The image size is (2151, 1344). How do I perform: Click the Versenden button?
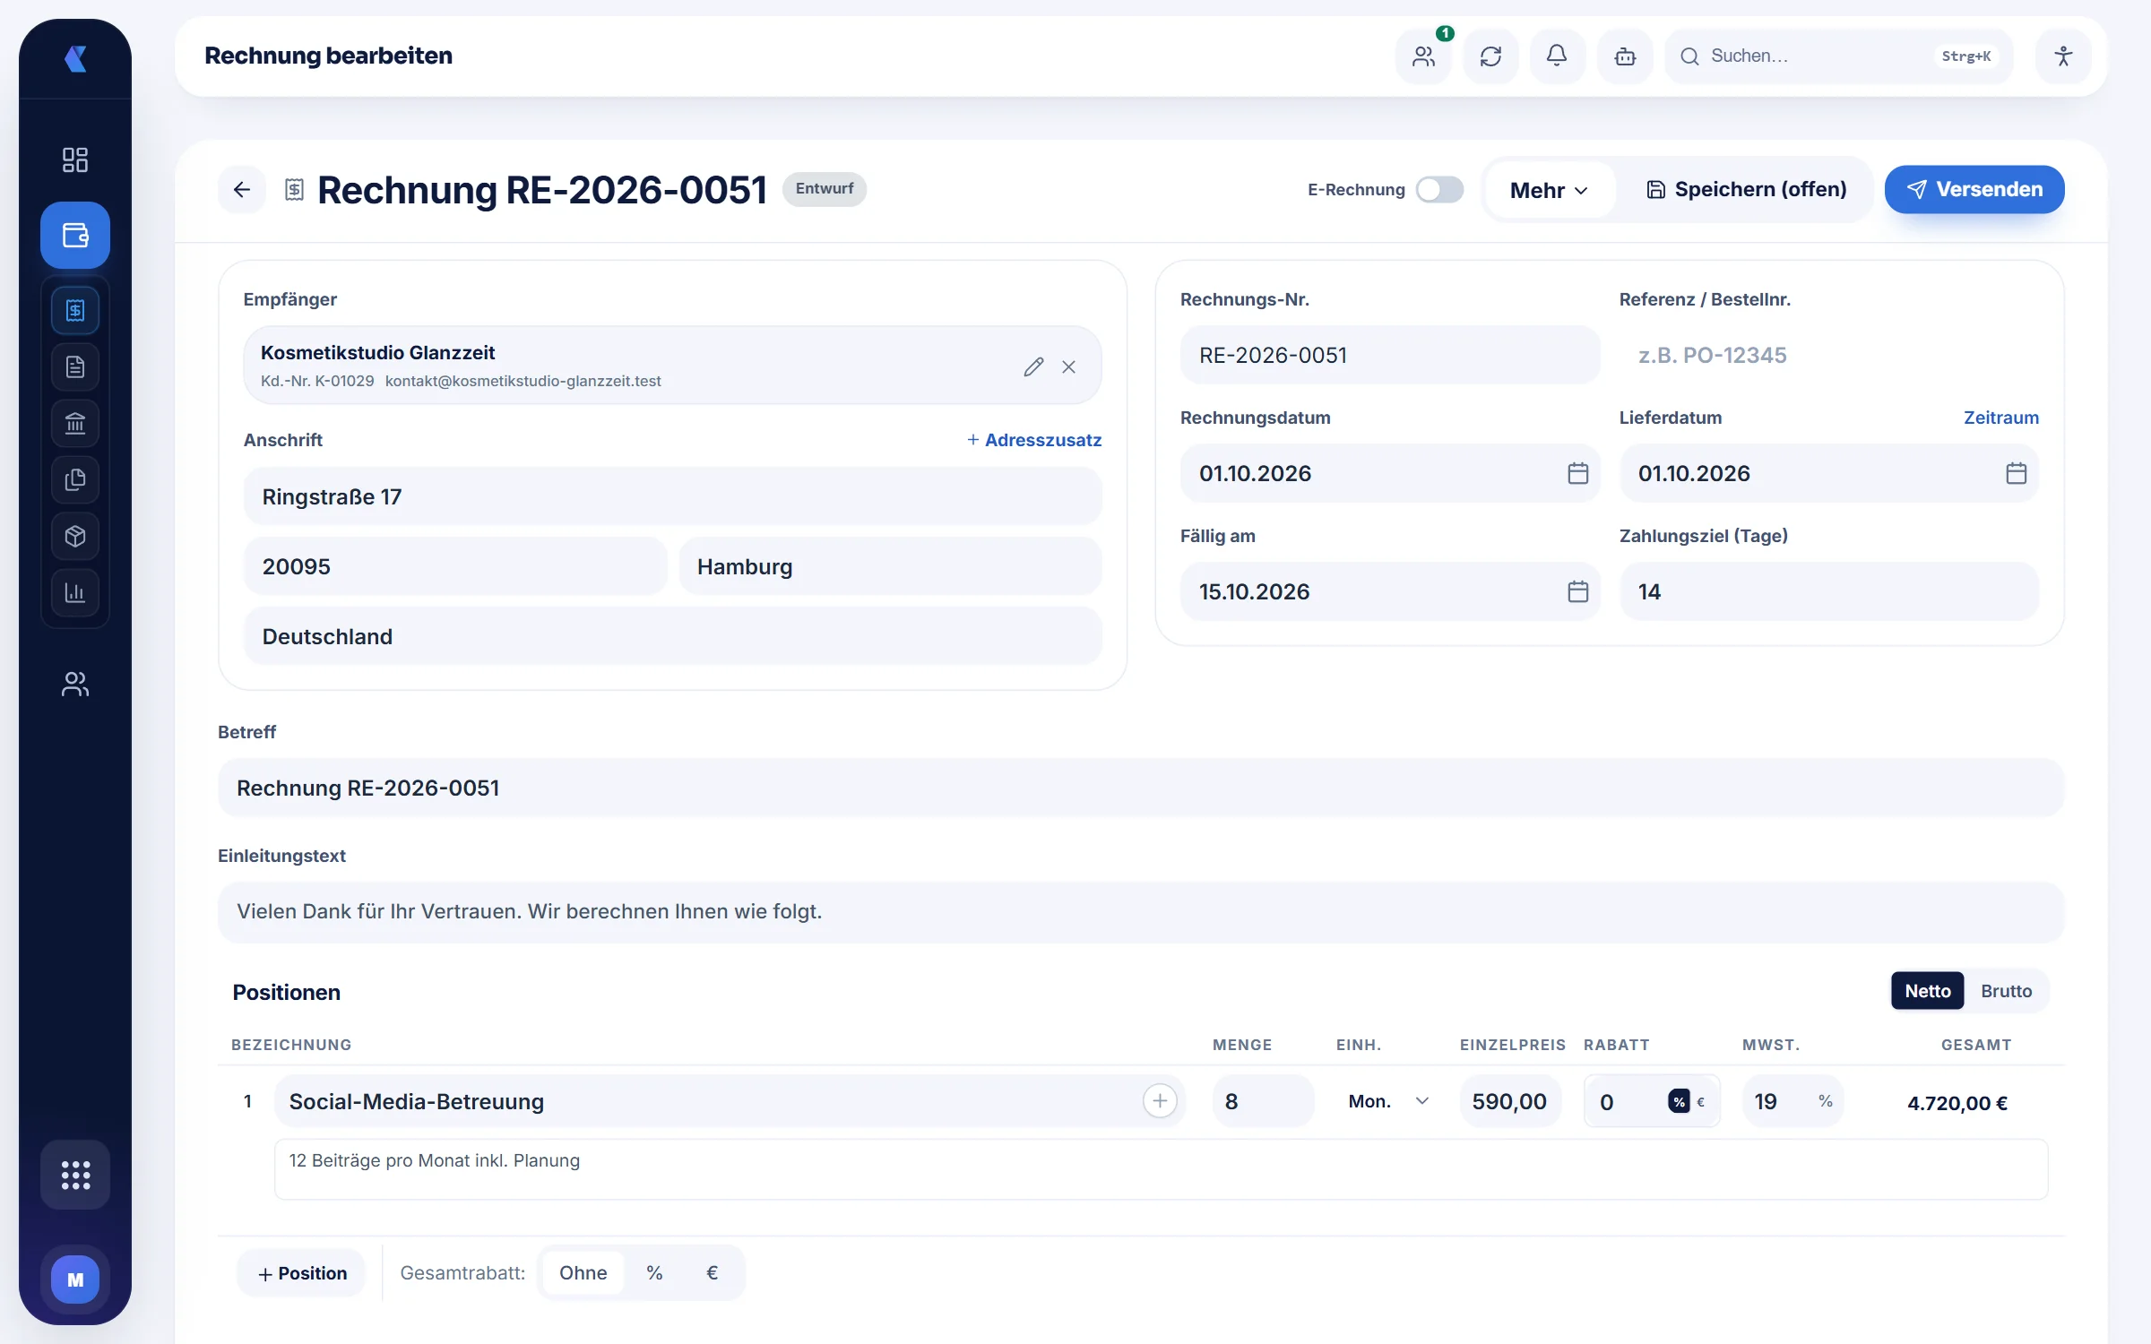[x=1974, y=189]
